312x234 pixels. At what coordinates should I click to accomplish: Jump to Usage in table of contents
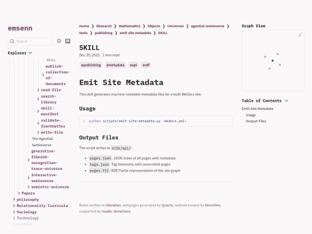click(251, 115)
